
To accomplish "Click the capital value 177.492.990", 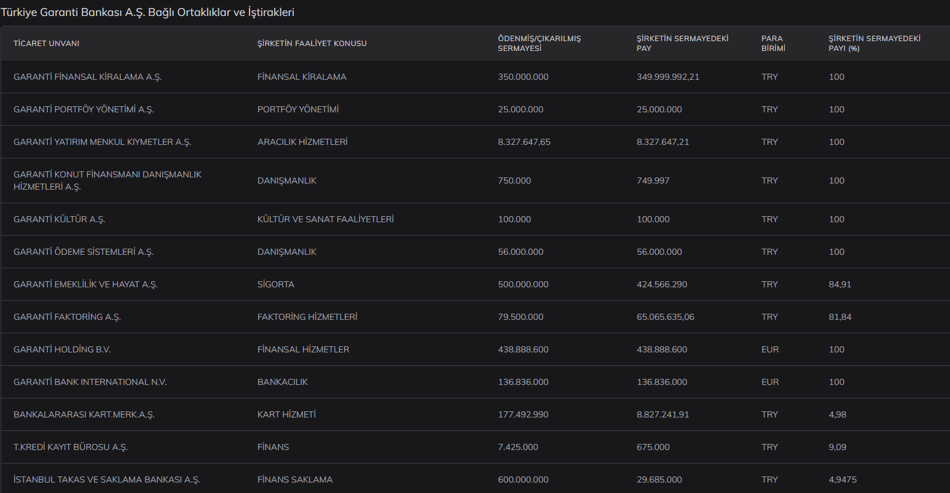I will [x=523, y=414].
